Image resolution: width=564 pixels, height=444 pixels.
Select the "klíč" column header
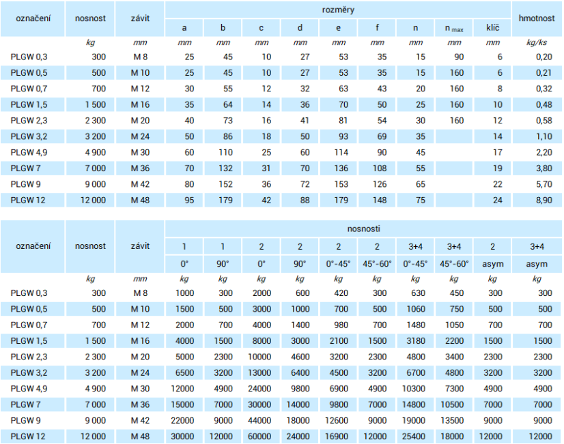(x=493, y=28)
